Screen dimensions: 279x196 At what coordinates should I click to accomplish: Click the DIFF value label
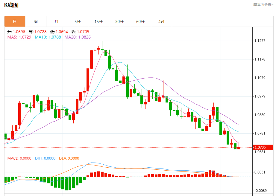tap(45, 158)
